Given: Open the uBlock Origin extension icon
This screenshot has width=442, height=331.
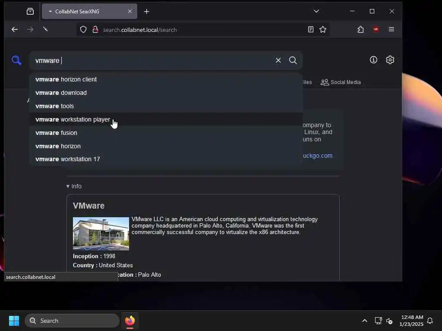Looking at the screenshot, I should coord(376,29).
